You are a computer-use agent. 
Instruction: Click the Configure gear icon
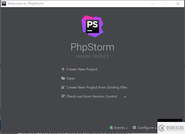[x=134, y=127]
